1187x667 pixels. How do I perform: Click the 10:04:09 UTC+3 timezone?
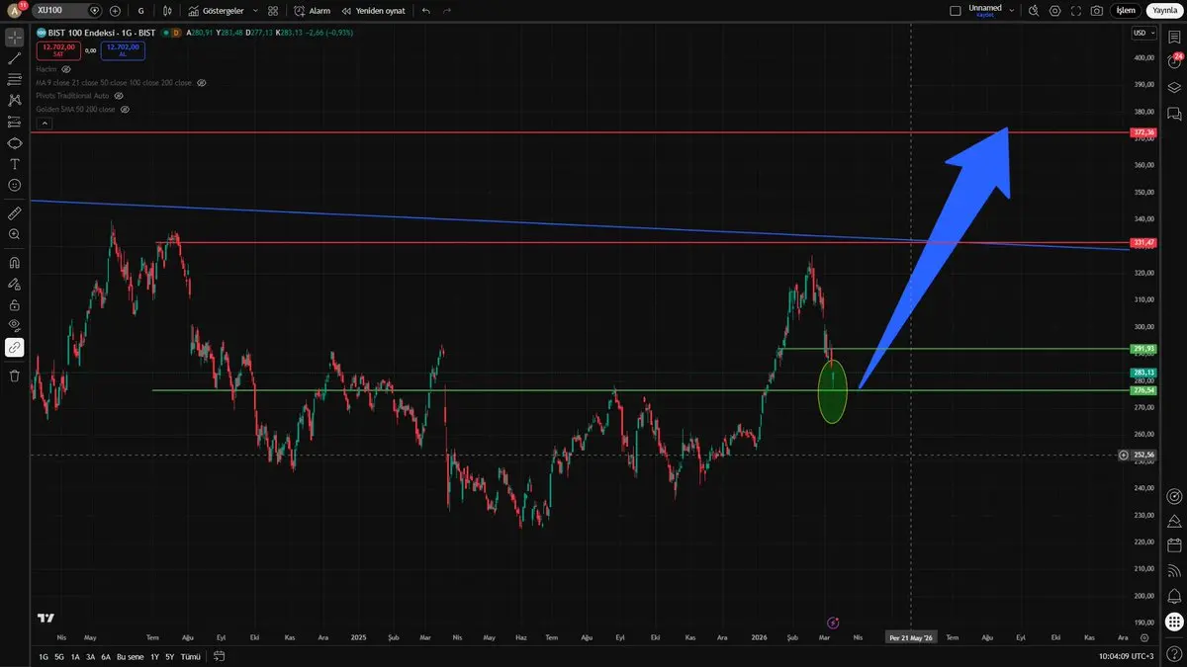(1126, 657)
